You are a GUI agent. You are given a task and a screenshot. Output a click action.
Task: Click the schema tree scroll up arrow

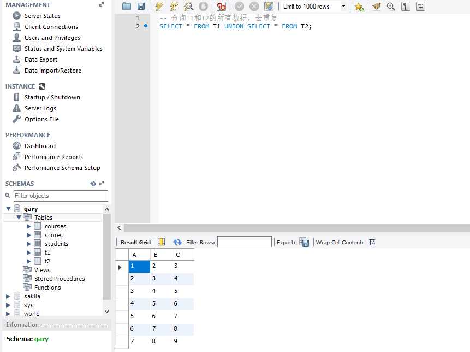(x=106, y=209)
